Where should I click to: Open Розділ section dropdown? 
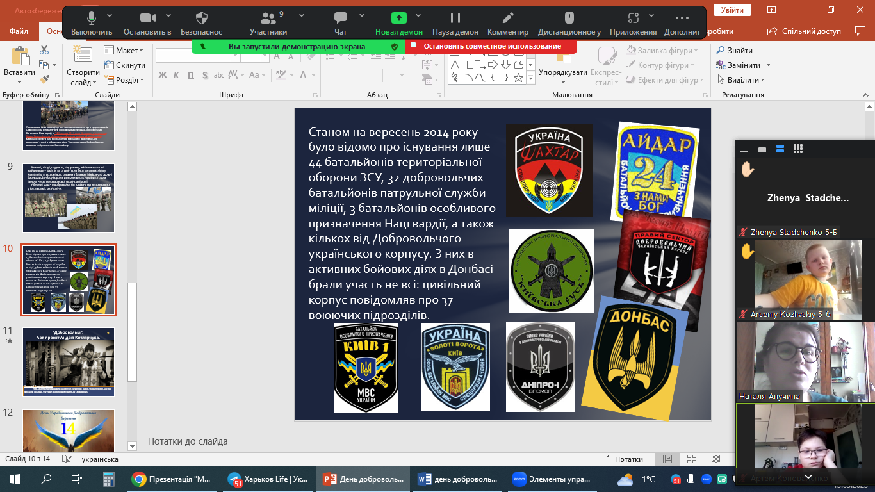point(124,80)
